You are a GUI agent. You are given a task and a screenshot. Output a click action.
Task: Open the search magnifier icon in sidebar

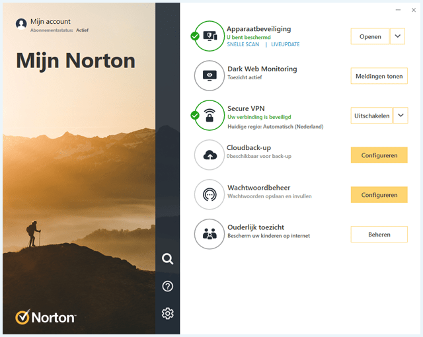coord(167,259)
